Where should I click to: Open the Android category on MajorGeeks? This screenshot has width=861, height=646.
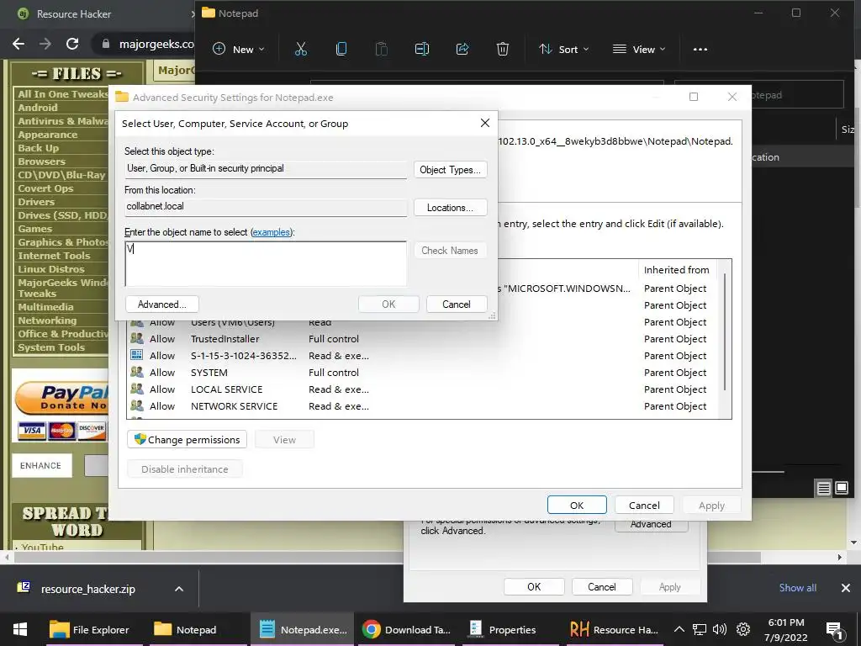[37, 108]
